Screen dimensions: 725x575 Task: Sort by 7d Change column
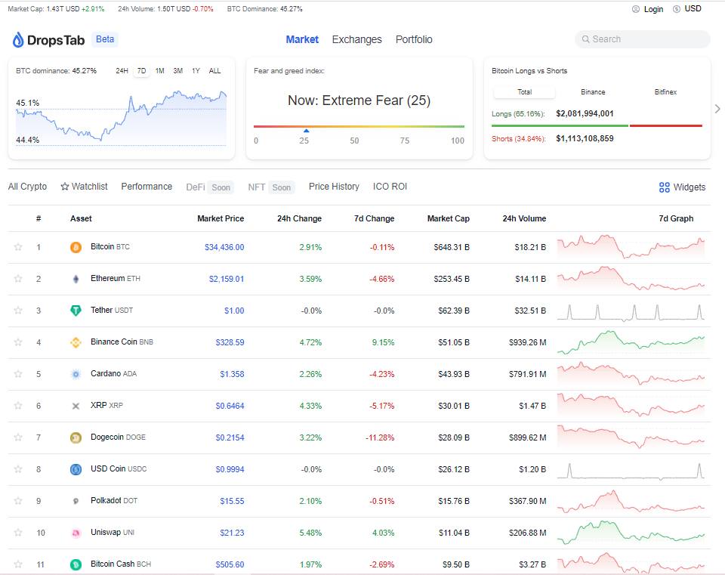tap(374, 218)
